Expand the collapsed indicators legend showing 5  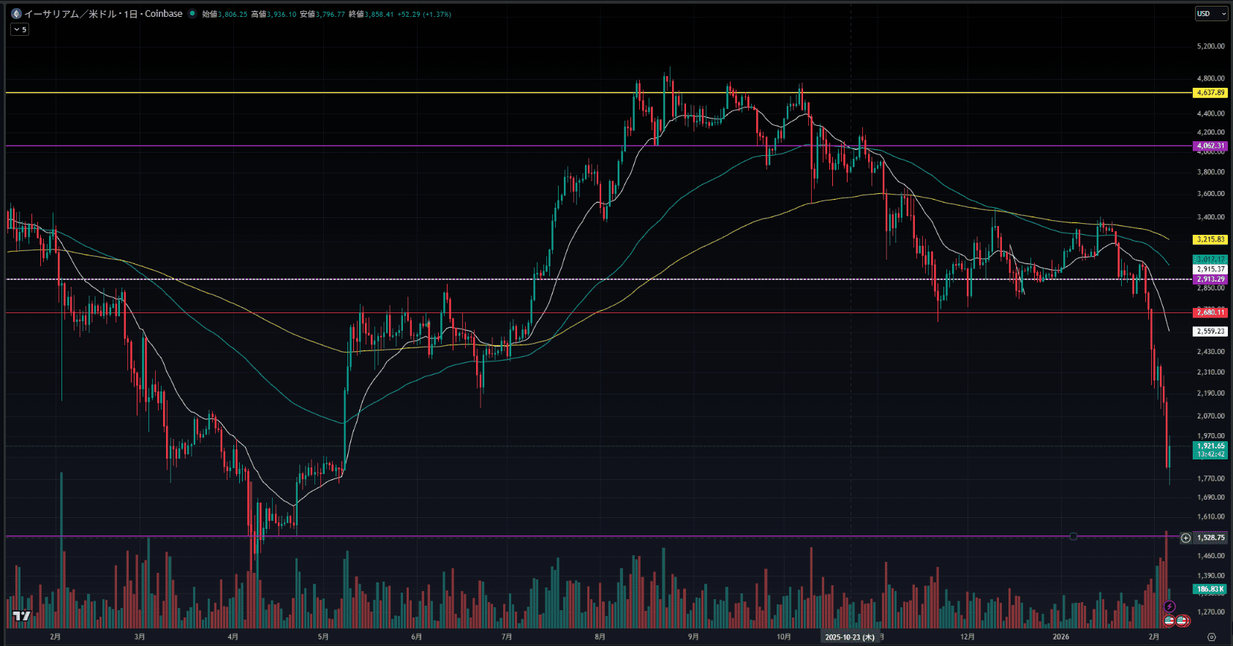[x=20, y=29]
